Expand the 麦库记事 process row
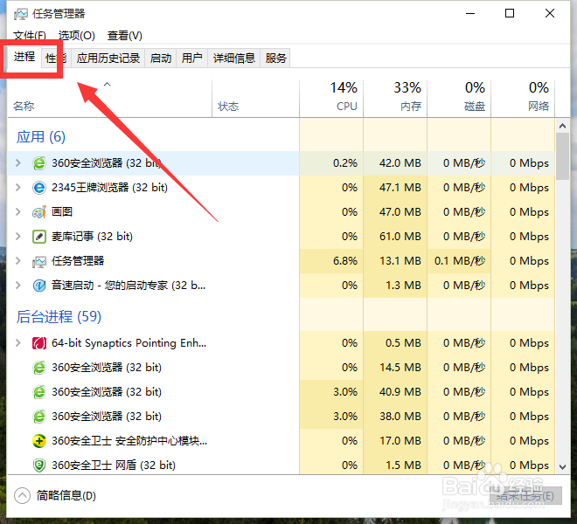The height and width of the screenshot is (524, 577). pyautogui.click(x=18, y=237)
